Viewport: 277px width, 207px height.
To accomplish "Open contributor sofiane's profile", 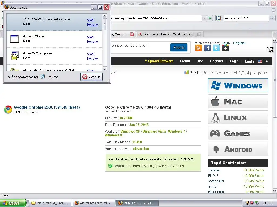I will pyautogui.click(x=213, y=170).
